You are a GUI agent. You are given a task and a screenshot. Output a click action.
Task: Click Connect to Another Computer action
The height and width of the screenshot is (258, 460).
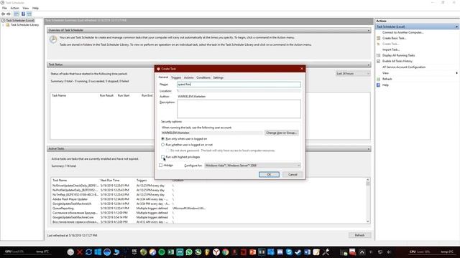402,32
